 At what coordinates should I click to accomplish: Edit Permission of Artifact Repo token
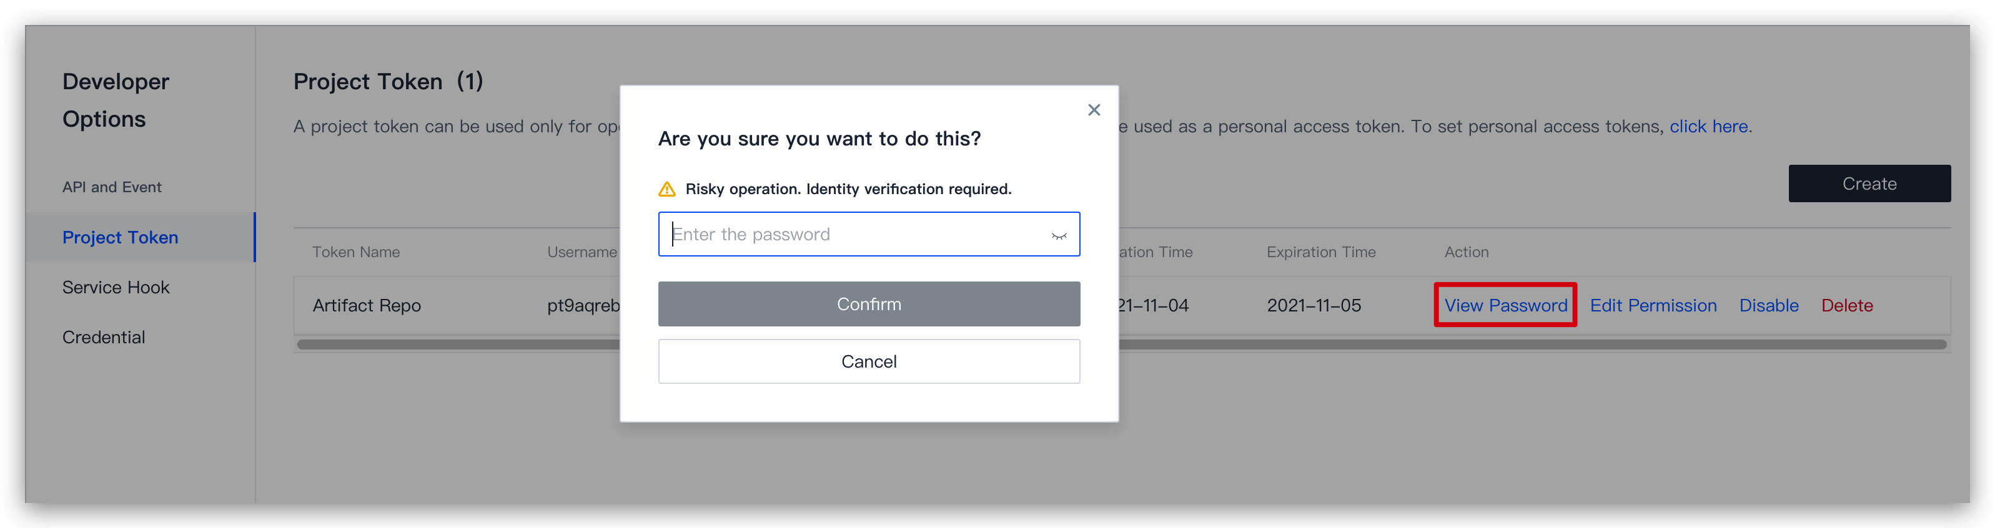(x=1653, y=306)
